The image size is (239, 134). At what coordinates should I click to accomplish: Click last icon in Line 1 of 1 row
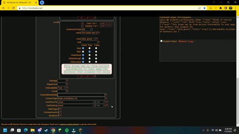[x=111, y=23]
